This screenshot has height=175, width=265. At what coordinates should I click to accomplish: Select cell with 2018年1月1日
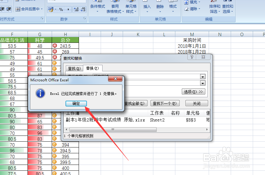[192, 46]
